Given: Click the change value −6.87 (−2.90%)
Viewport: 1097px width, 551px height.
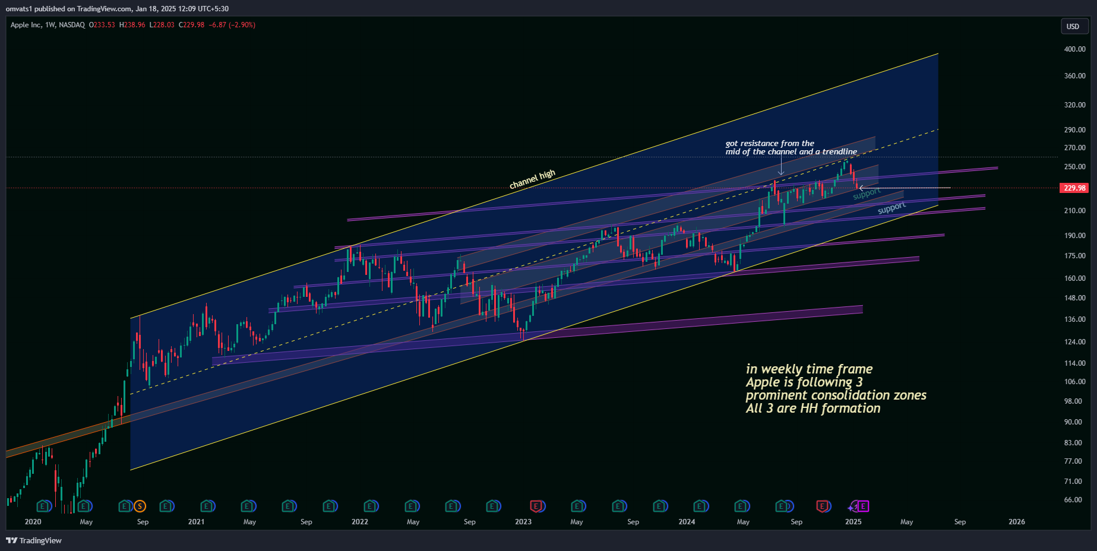Looking at the screenshot, I should (232, 25).
